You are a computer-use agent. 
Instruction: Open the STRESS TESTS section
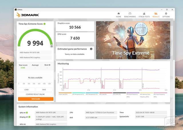click(144, 15)
